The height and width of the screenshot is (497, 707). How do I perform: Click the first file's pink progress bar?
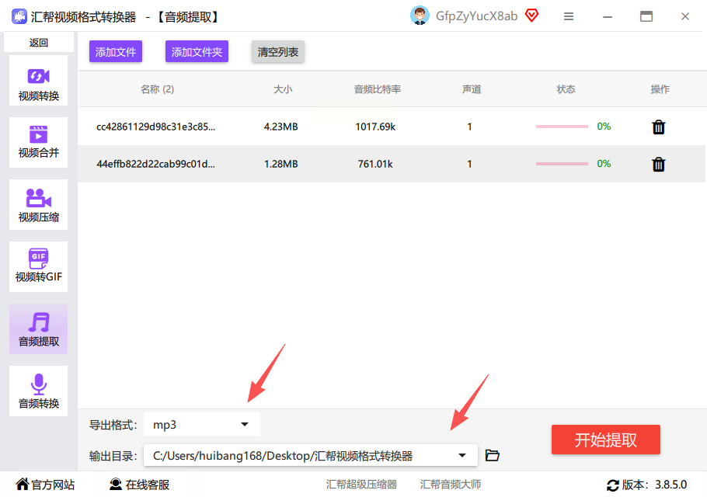(x=562, y=127)
